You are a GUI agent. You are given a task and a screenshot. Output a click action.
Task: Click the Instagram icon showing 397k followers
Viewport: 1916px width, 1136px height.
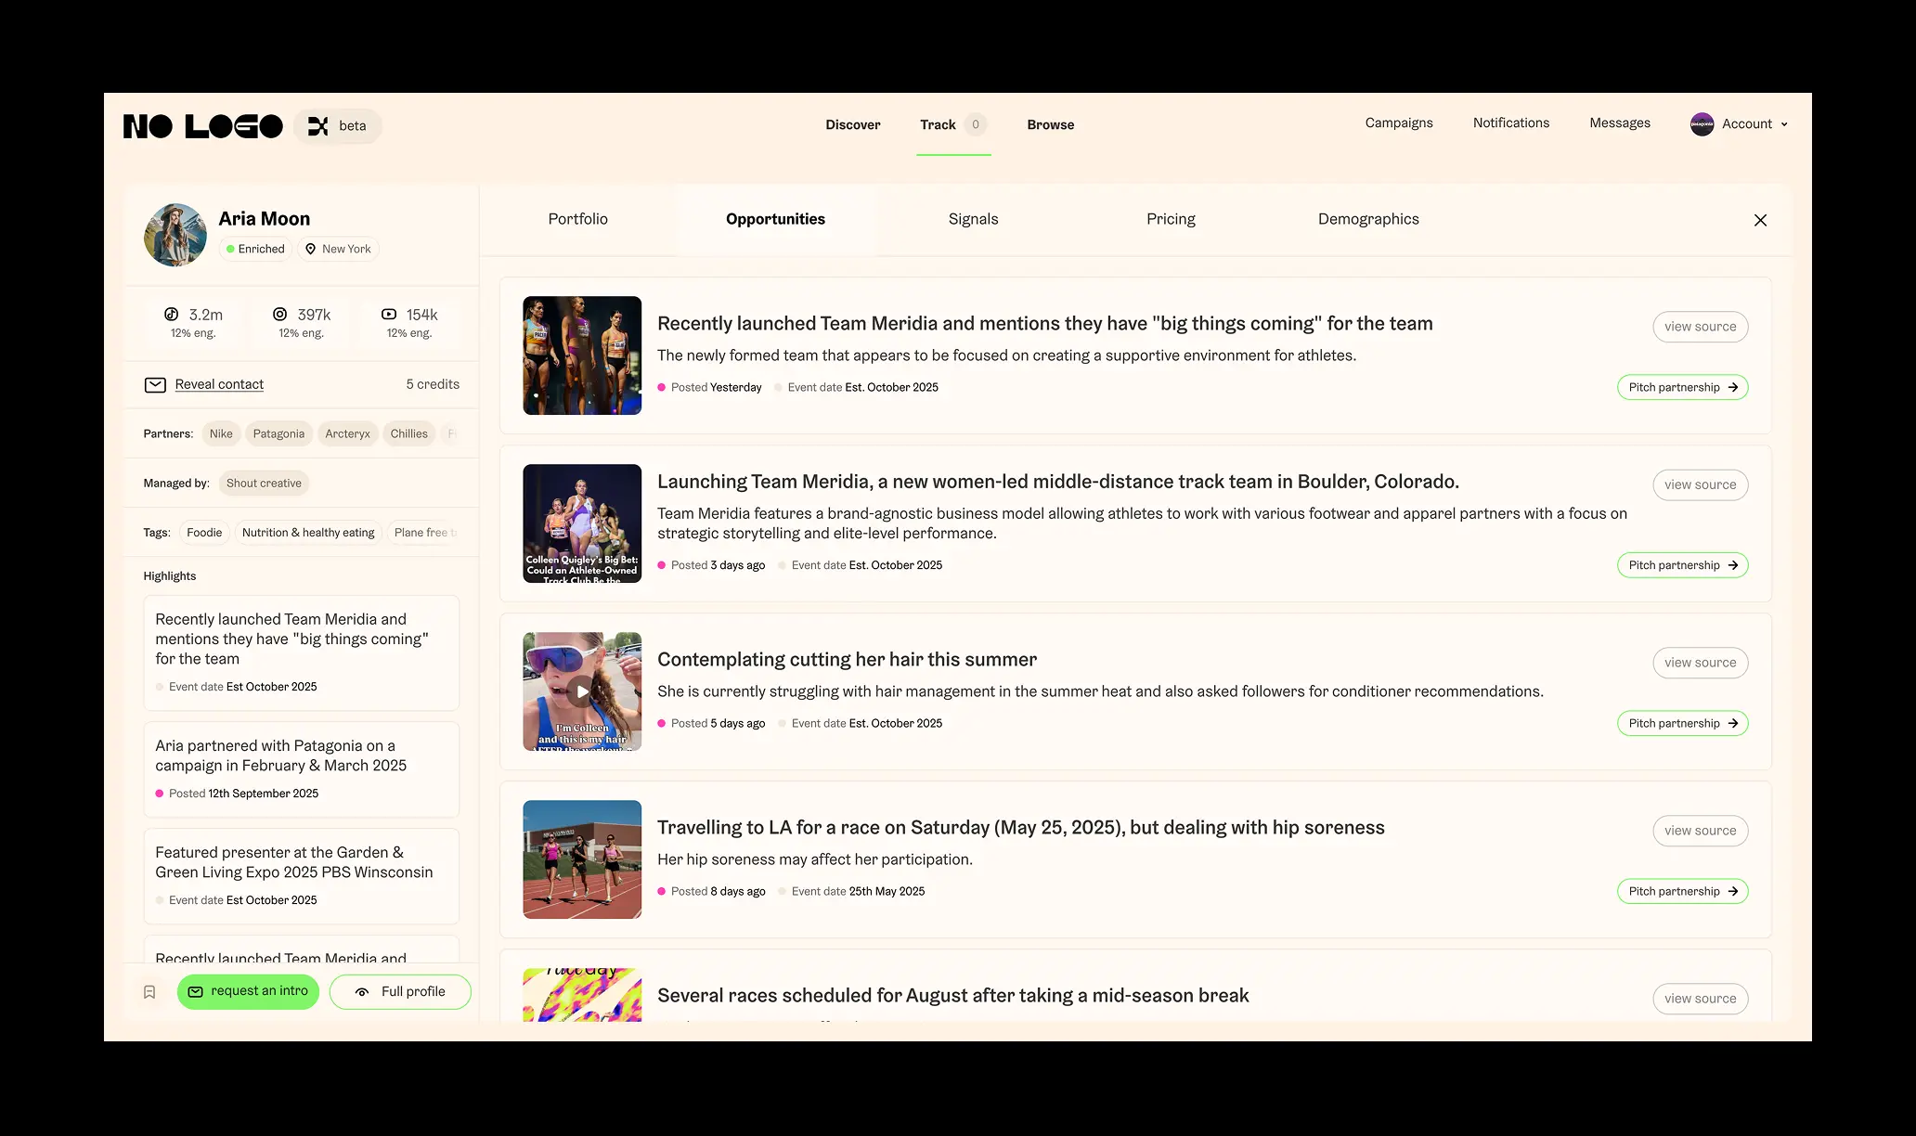click(x=279, y=315)
